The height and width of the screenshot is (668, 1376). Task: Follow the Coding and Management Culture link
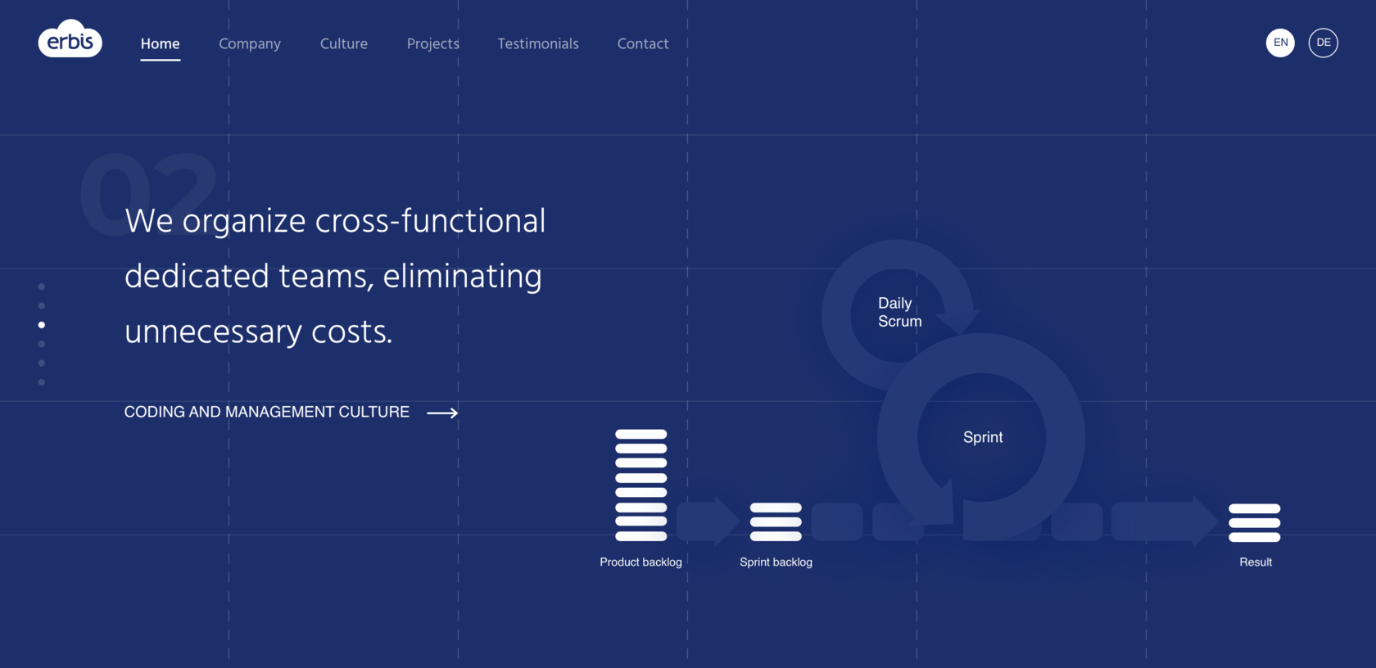(267, 412)
